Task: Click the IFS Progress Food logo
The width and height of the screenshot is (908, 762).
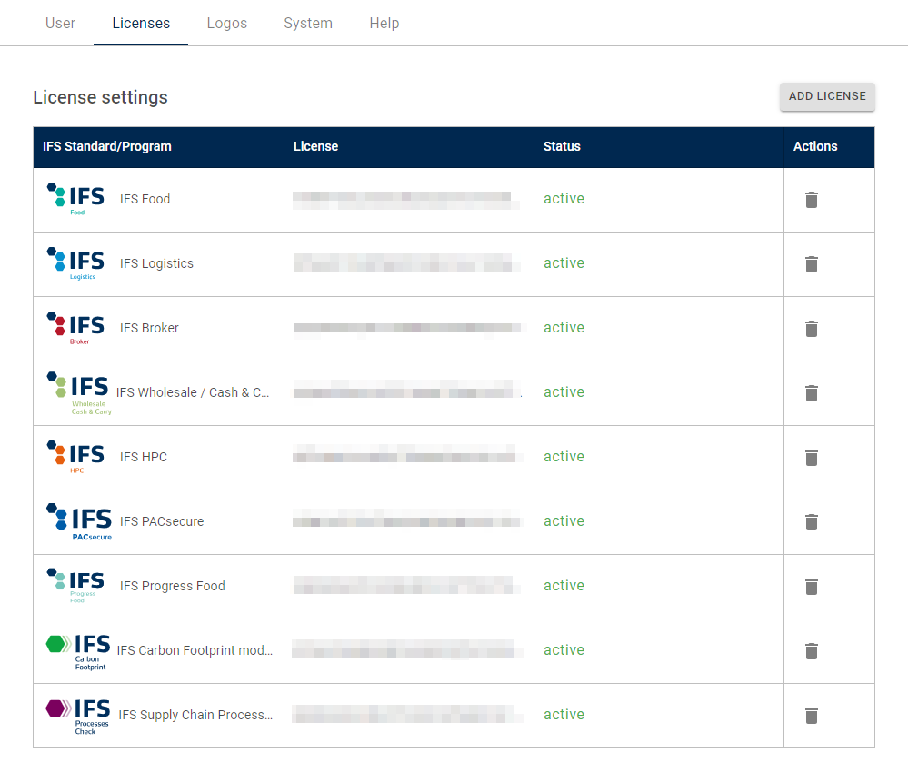Action: click(75, 586)
